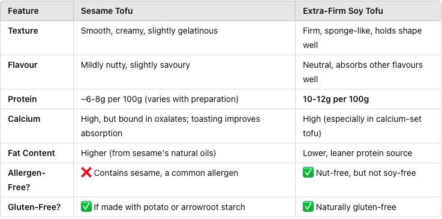Click the ~6-8g per 100g protein cell
442x219 pixels.
pos(160,99)
